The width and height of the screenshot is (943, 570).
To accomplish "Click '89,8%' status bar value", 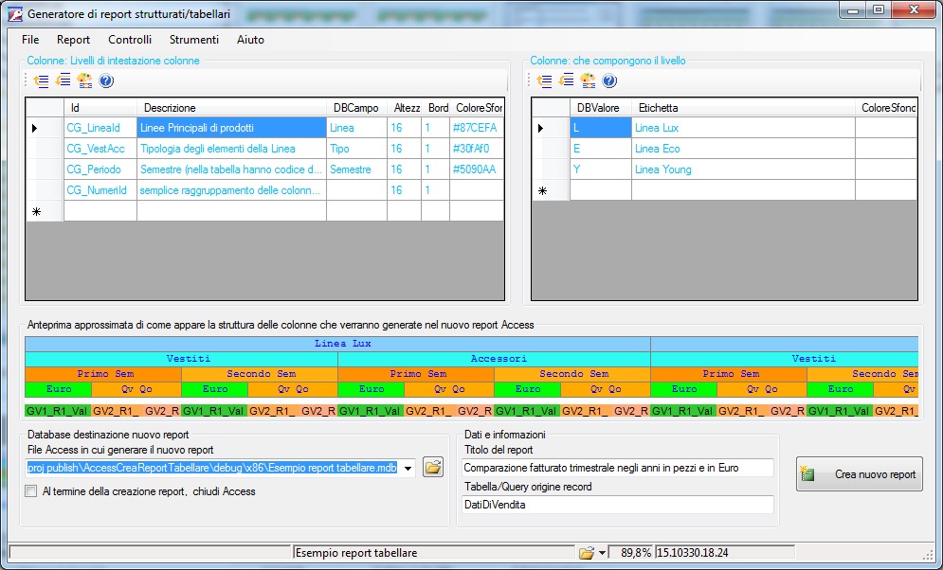I will coord(631,553).
